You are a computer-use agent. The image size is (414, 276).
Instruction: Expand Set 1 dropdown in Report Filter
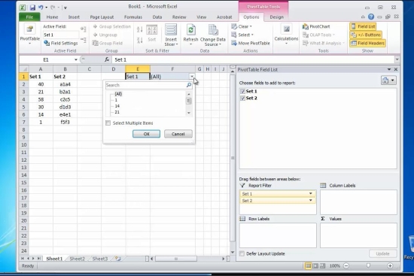click(310, 194)
